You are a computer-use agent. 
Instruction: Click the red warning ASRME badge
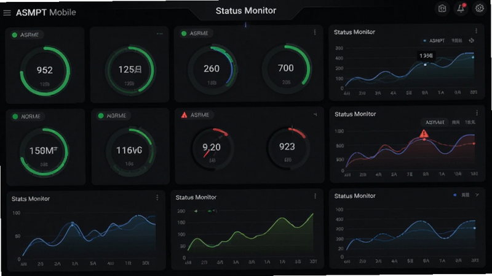pyautogui.click(x=196, y=115)
